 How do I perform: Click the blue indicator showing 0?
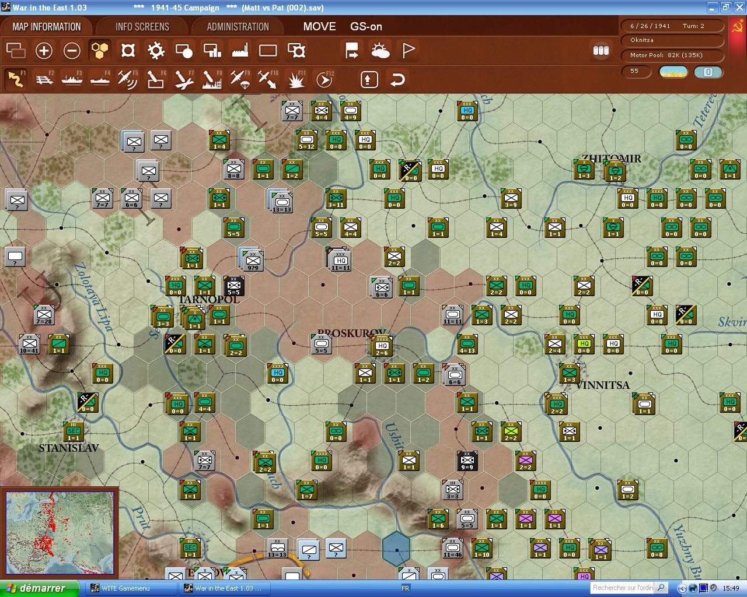pos(708,72)
